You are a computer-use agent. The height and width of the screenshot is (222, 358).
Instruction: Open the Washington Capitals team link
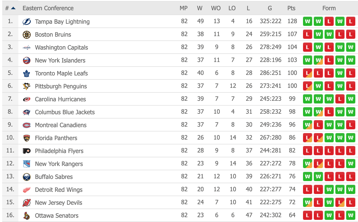pyautogui.click(x=61, y=47)
